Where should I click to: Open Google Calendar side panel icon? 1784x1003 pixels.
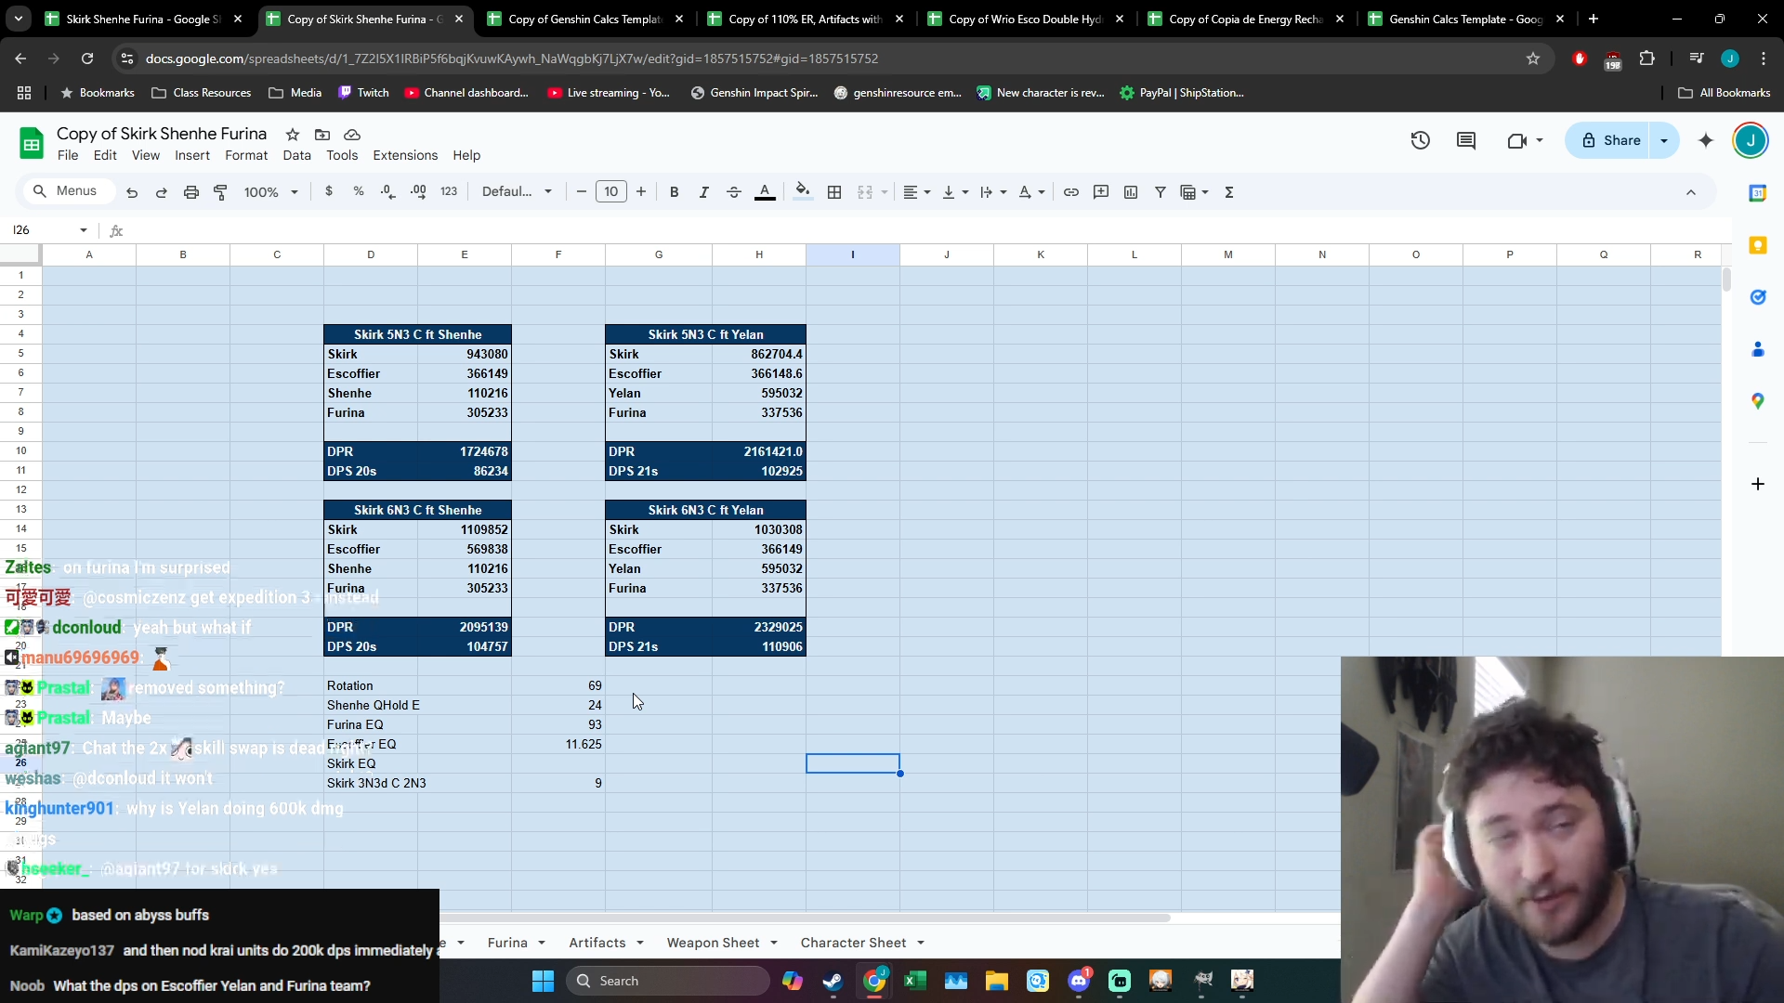point(1758,193)
